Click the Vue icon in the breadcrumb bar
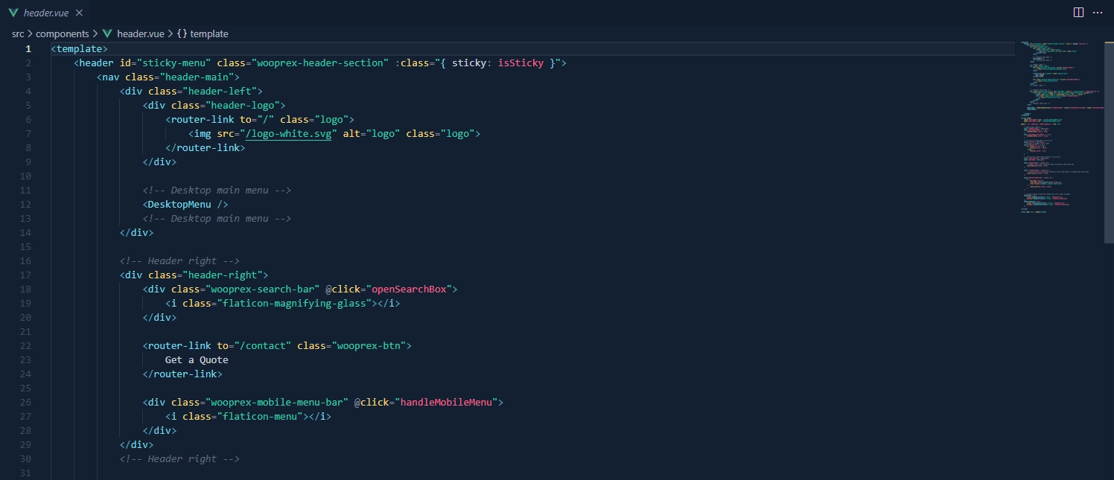The image size is (1114, 480). tap(107, 33)
